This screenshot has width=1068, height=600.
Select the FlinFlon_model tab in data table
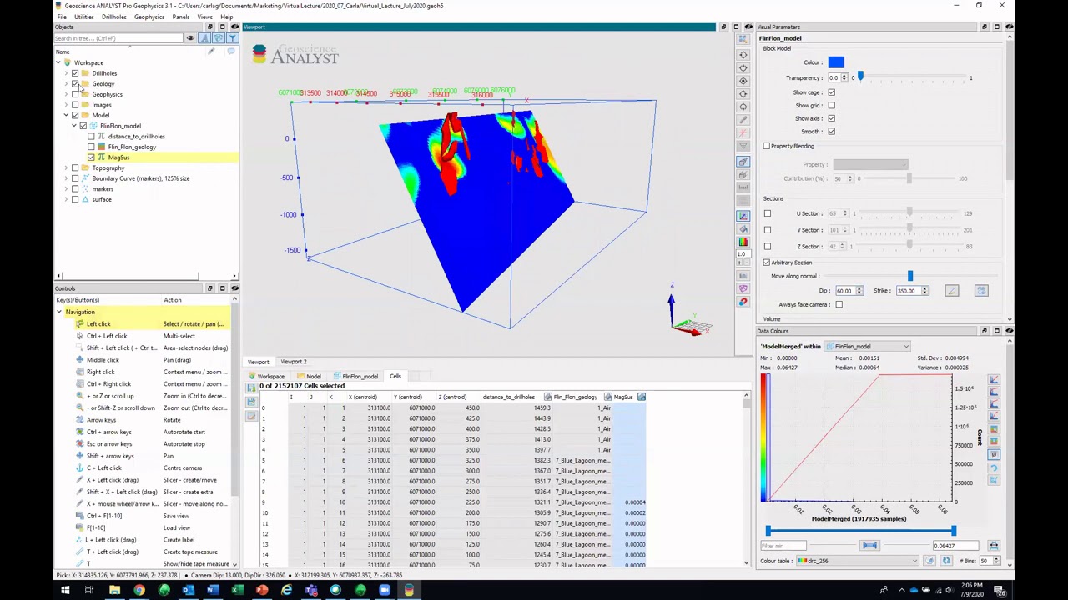[x=356, y=376]
